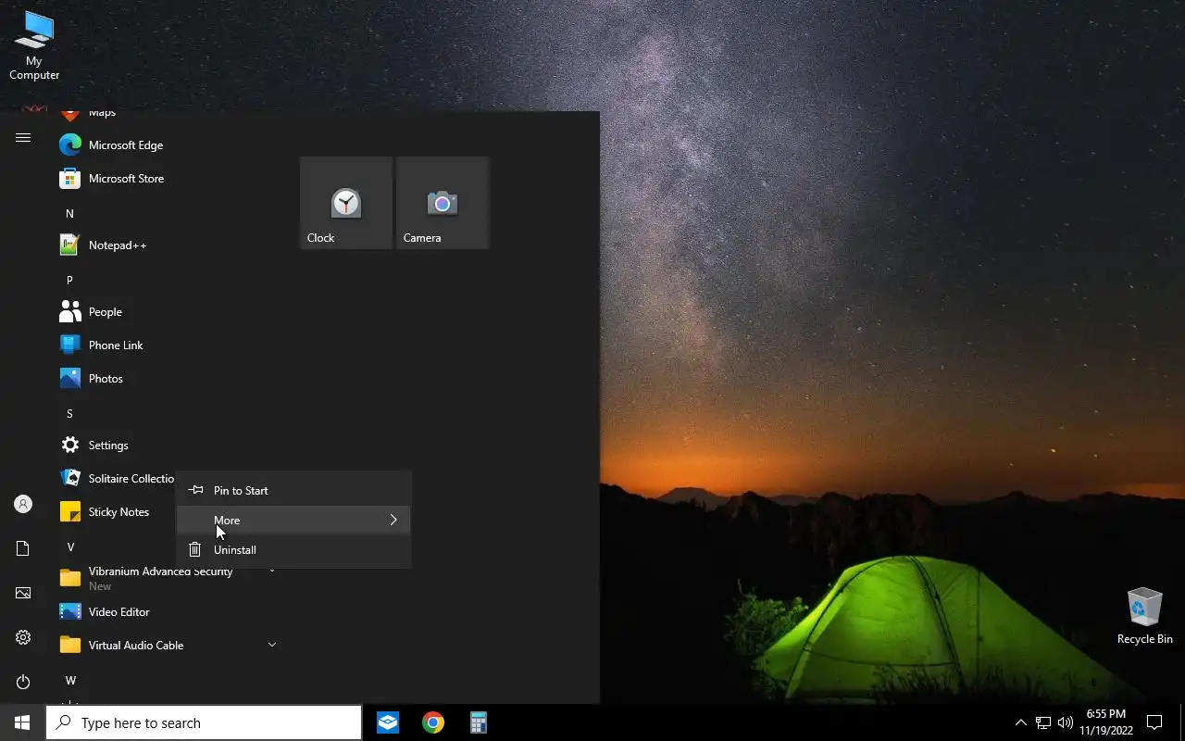Click the V letter group header

pyautogui.click(x=70, y=546)
